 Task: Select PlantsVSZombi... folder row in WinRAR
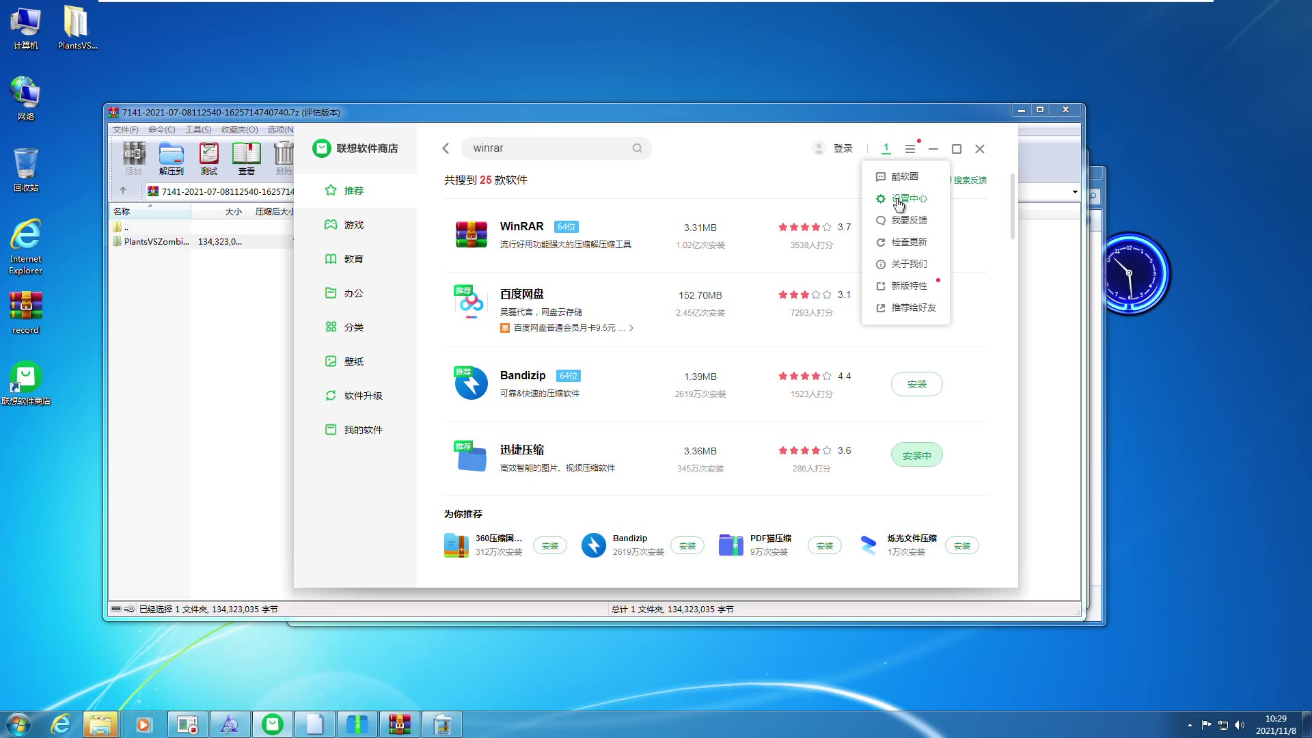(202, 241)
